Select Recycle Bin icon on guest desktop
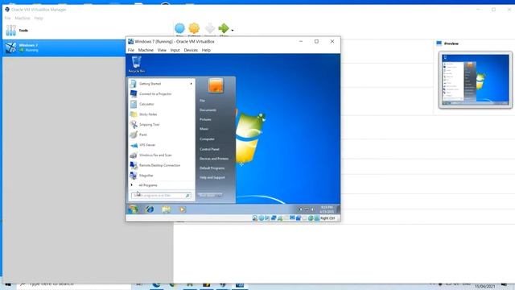The image size is (515, 290). (x=136, y=64)
